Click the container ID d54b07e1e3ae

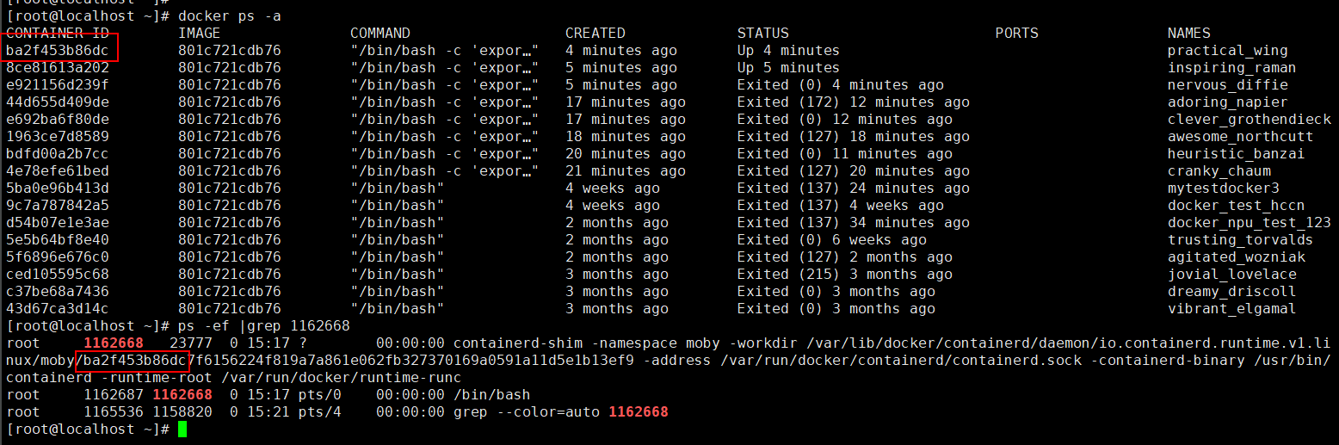[x=58, y=223]
